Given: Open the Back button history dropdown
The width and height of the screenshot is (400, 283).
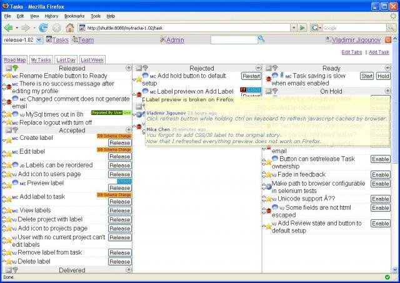Looking at the screenshot, I should pyautogui.click(x=16, y=28).
